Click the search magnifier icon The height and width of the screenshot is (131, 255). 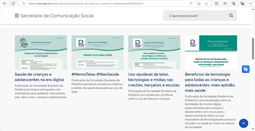(x=231, y=16)
